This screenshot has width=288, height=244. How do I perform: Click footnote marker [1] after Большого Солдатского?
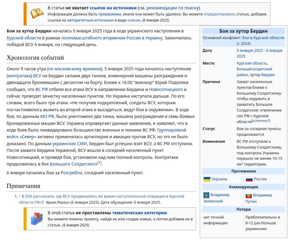[99, 163]
